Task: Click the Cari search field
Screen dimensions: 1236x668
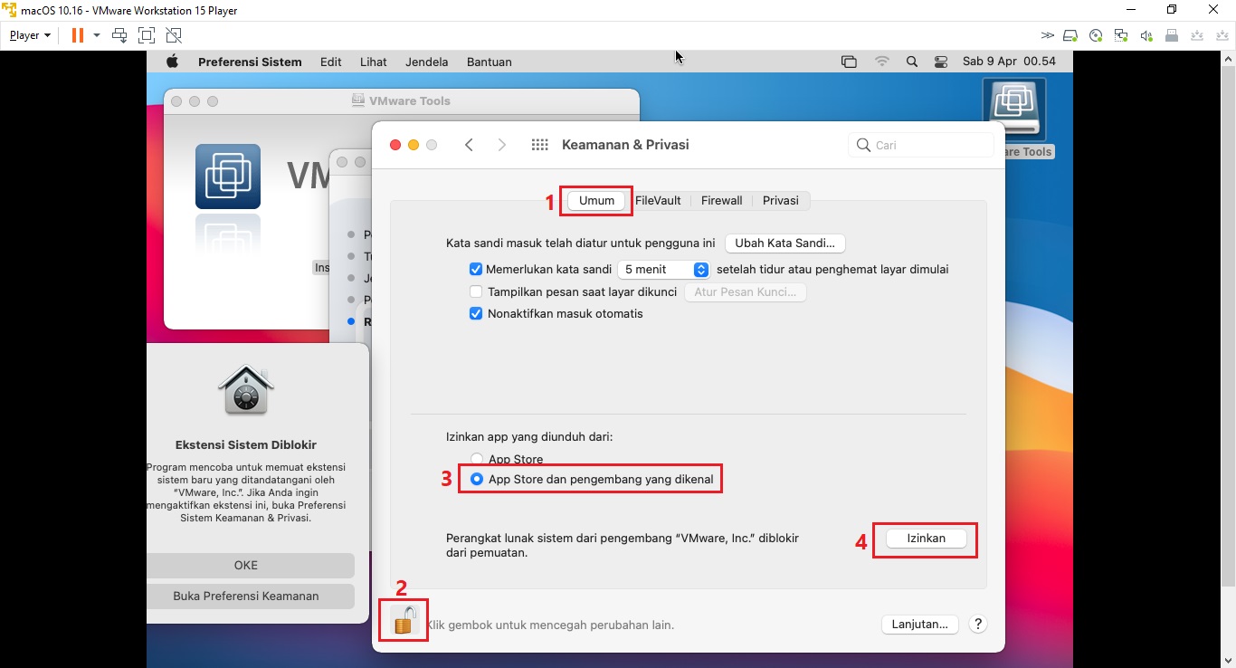Action: tap(921, 145)
